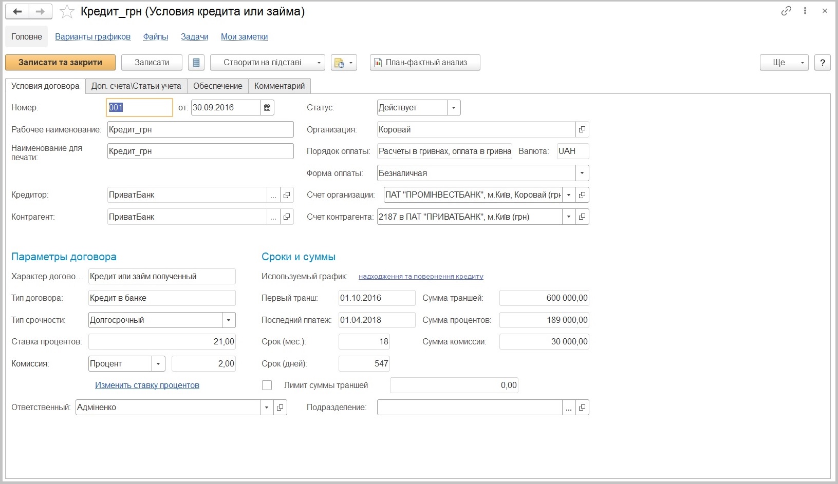The height and width of the screenshot is (484, 838).
Task: Choose Подразделение via ellipsis button
Action: 569,408
